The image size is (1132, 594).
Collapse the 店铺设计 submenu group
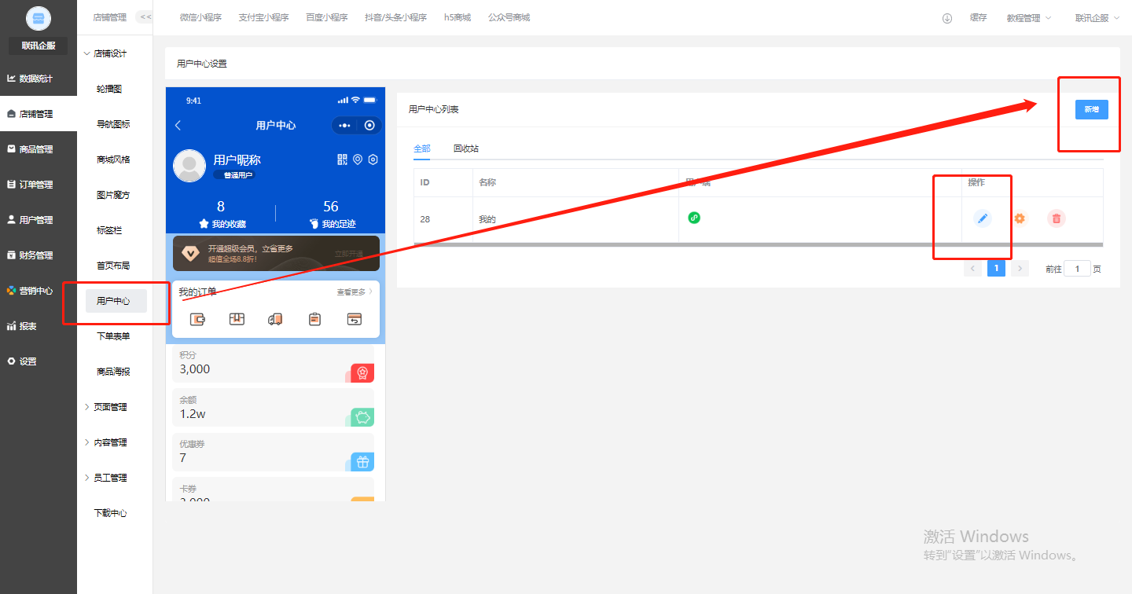(105, 53)
